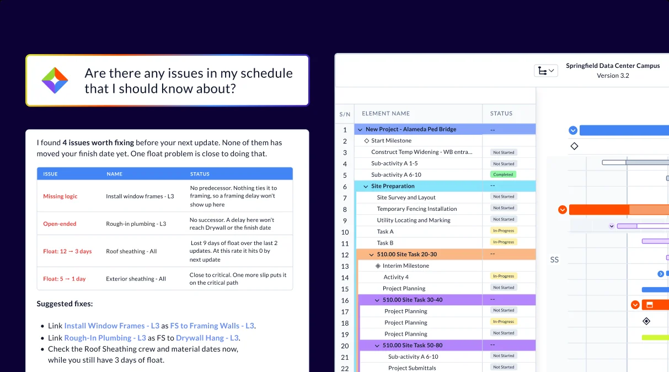Click In-Progress badge on Task A row
This screenshot has height=372, width=669.
coord(503,231)
